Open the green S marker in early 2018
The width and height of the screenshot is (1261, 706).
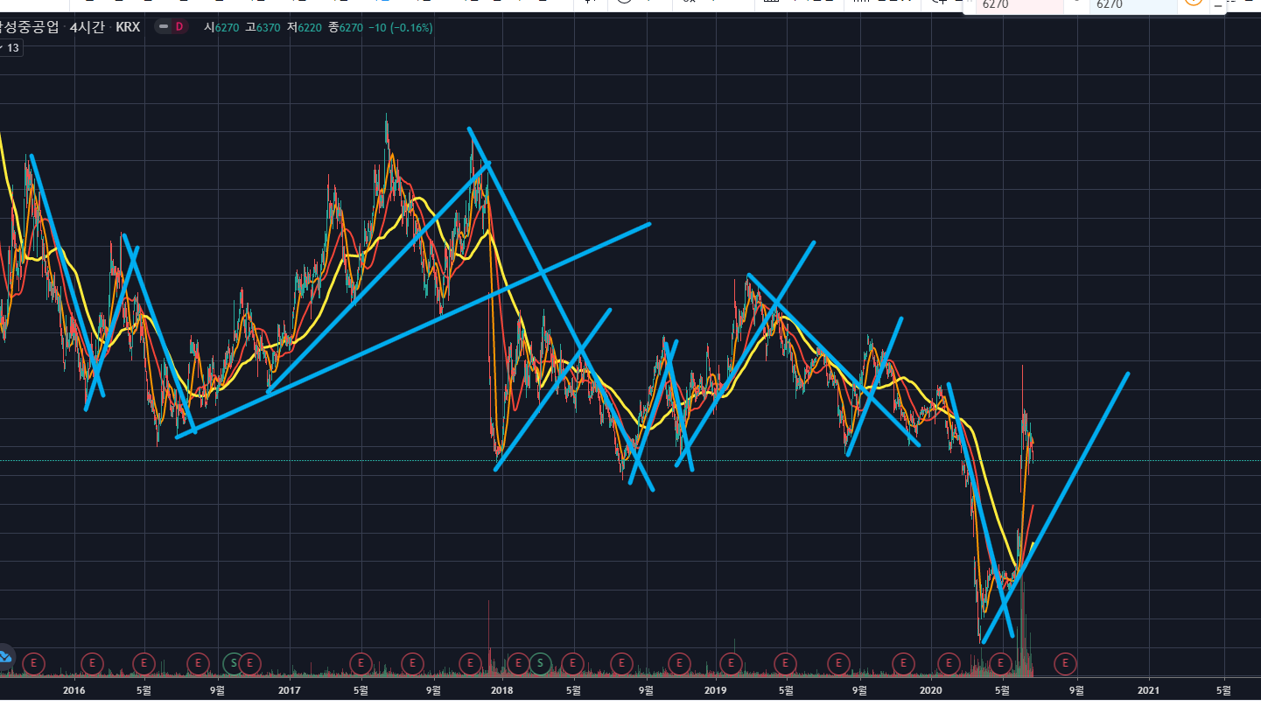click(x=540, y=663)
